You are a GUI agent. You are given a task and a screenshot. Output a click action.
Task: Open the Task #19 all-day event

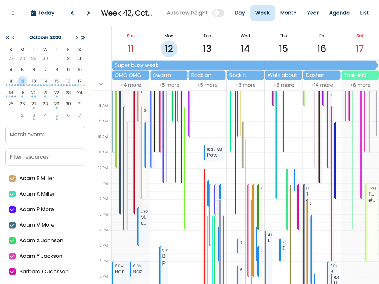[359, 75]
